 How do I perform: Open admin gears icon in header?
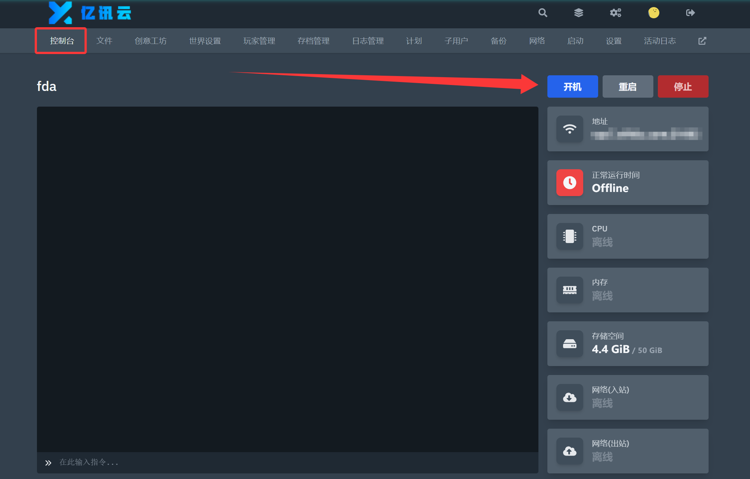pos(615,13)
